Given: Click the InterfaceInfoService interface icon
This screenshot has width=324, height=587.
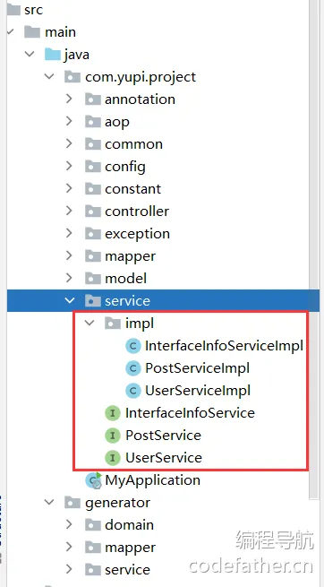Looking at the screenshot, I should coord(113,413).
